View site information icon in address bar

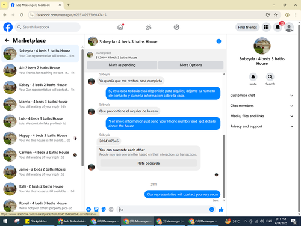(32, 15)
